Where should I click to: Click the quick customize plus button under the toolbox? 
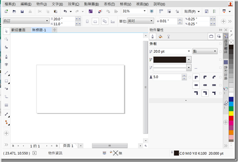6,133
